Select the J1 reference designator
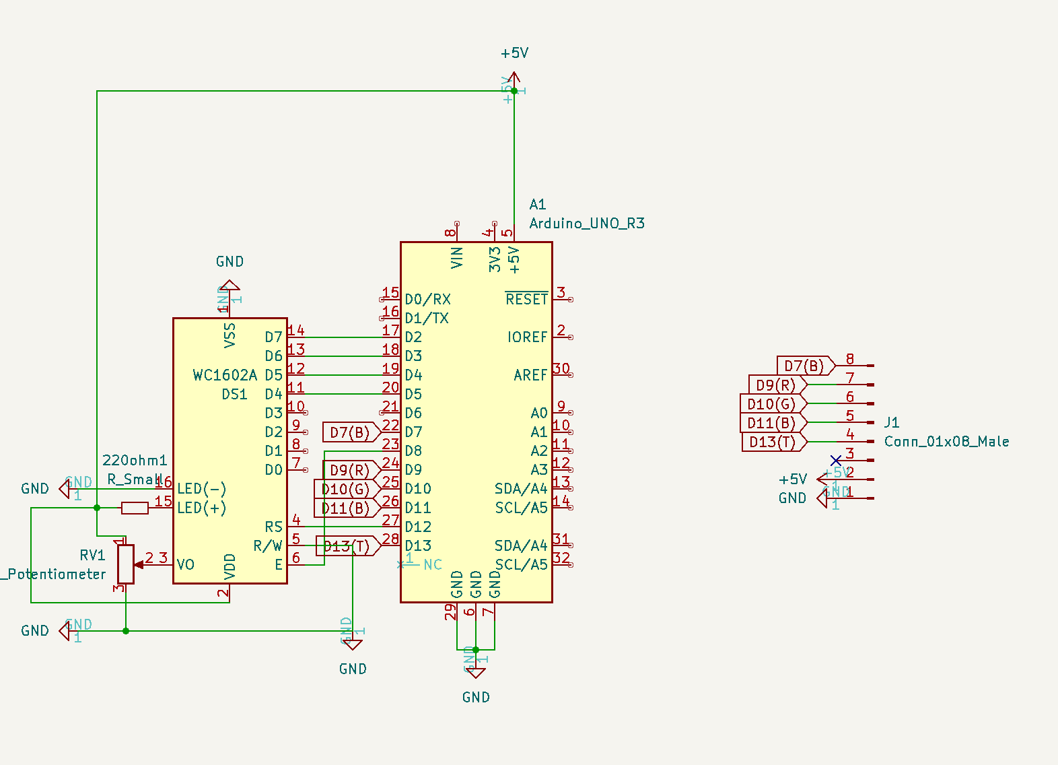1058x765 pixels. point(892,423)
